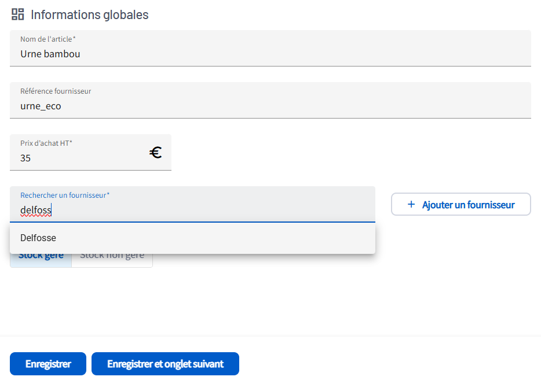The width and height of the screenshot is (541, 384).
Task: Click the price value 35
Action: pyautogui.click(x=25, y=158)
